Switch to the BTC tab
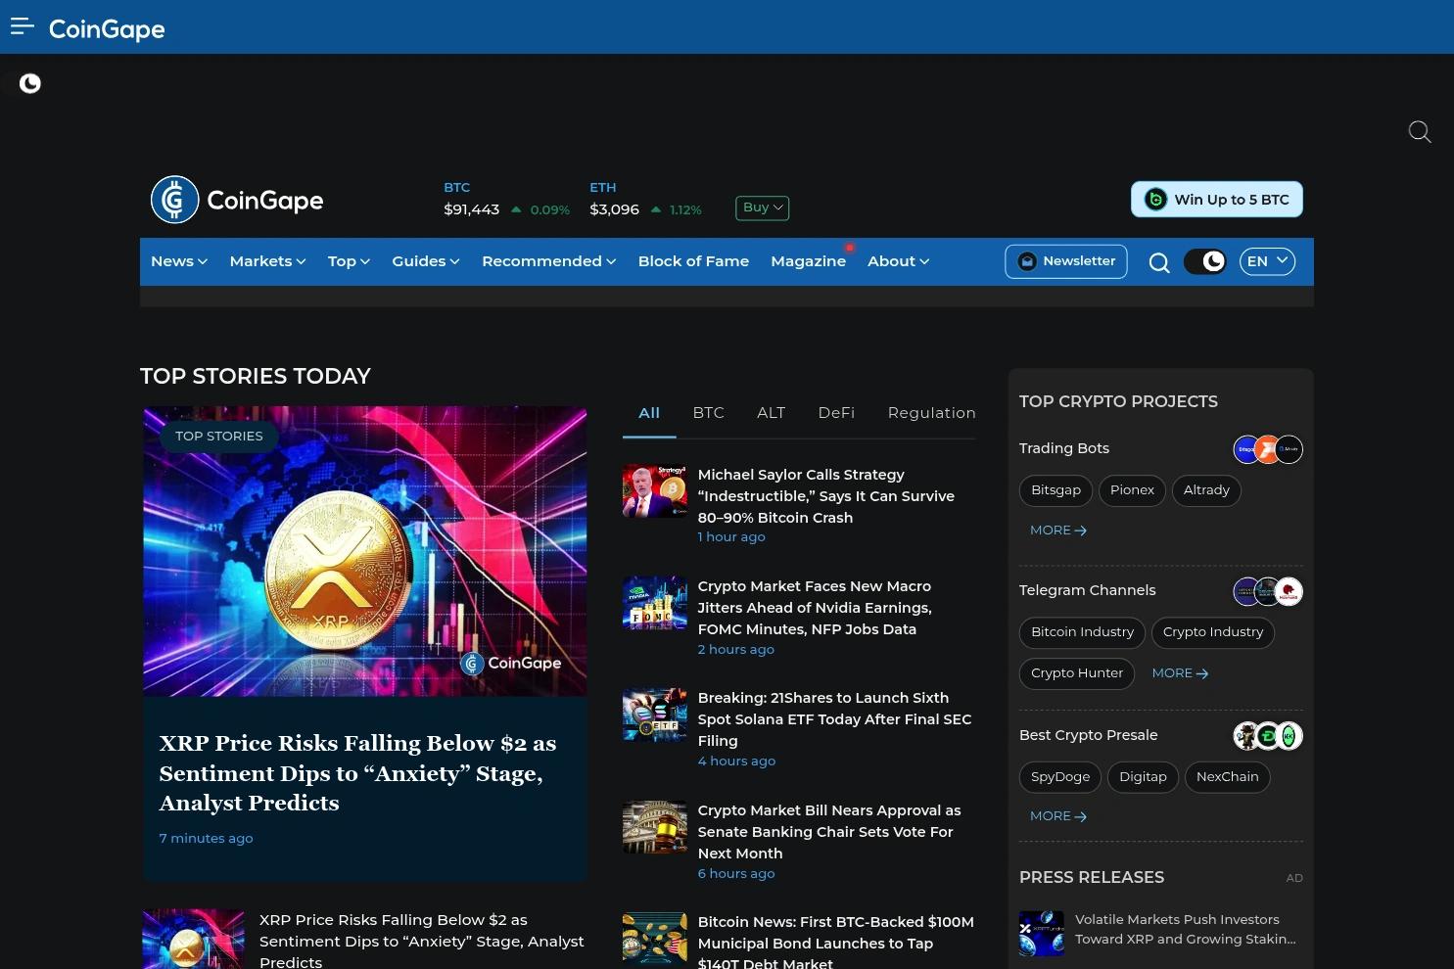The height and width of the screenshot is (969, 1454). pos(709,413)
